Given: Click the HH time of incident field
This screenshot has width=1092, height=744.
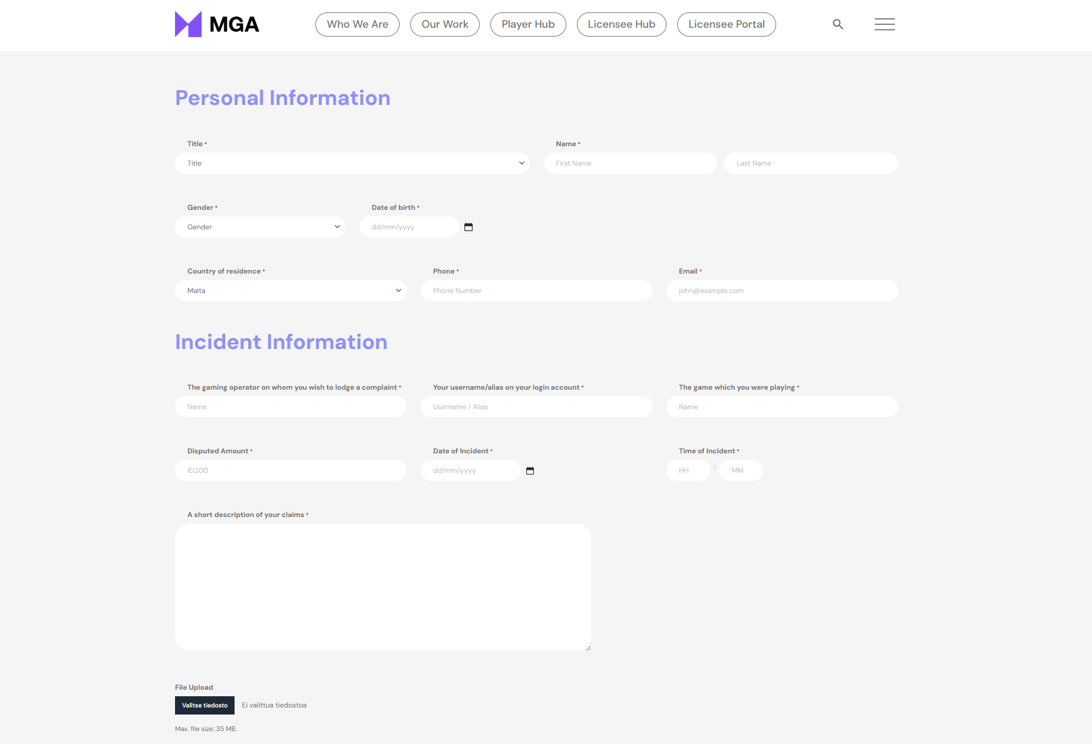Looking at the screenshot, I should [x=688, y=470].
